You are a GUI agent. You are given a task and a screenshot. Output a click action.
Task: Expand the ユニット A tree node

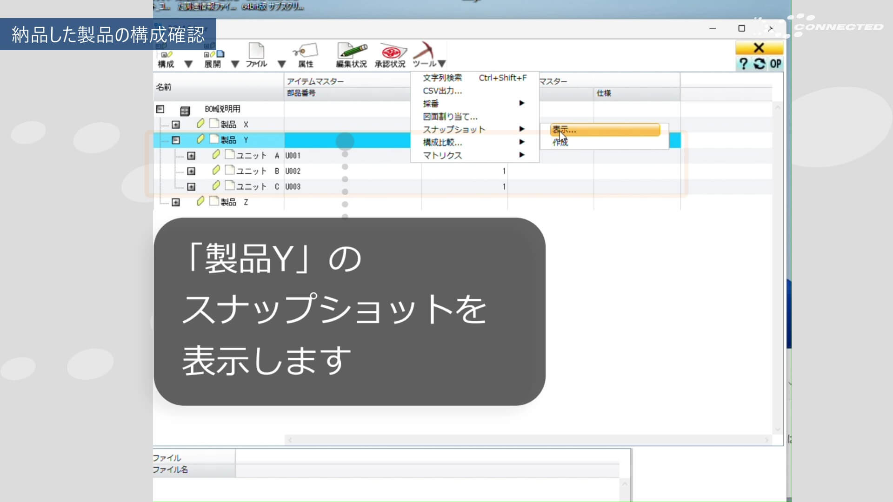(x=191, y=156)
